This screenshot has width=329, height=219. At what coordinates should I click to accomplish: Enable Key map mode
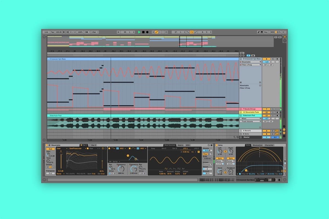[x=266, y=32]
